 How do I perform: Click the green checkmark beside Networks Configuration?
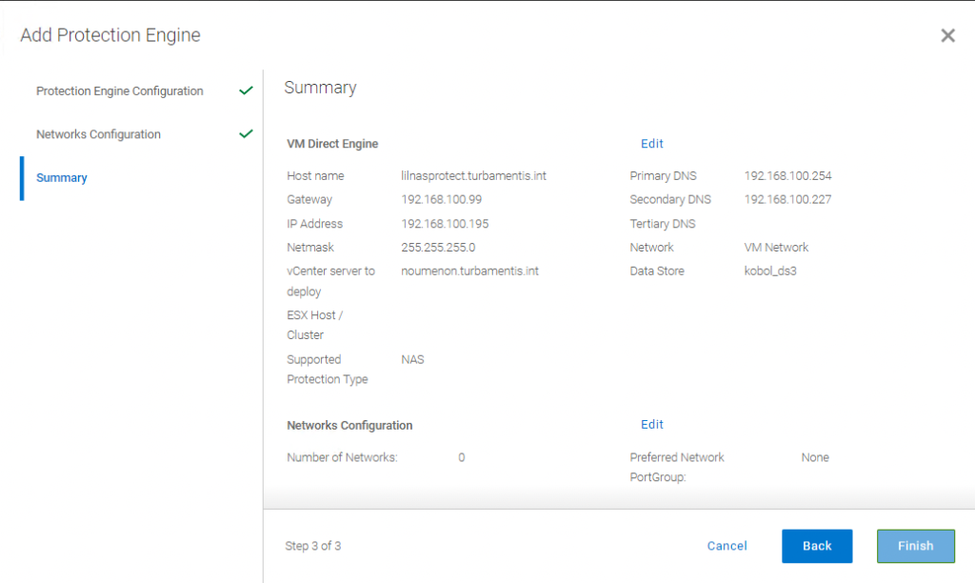[247, 133]
